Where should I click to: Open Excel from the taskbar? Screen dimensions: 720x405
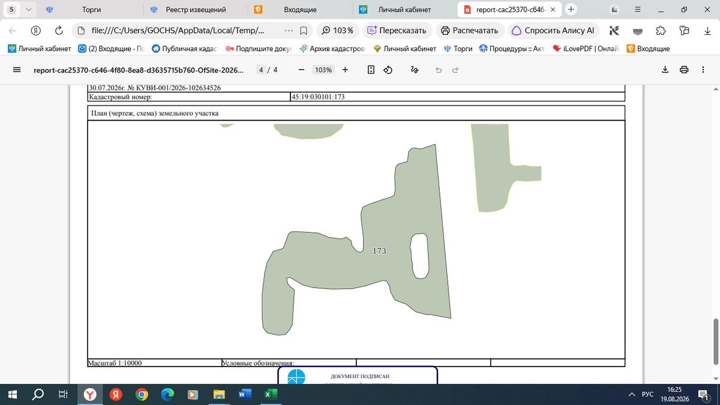click(270, 394)
